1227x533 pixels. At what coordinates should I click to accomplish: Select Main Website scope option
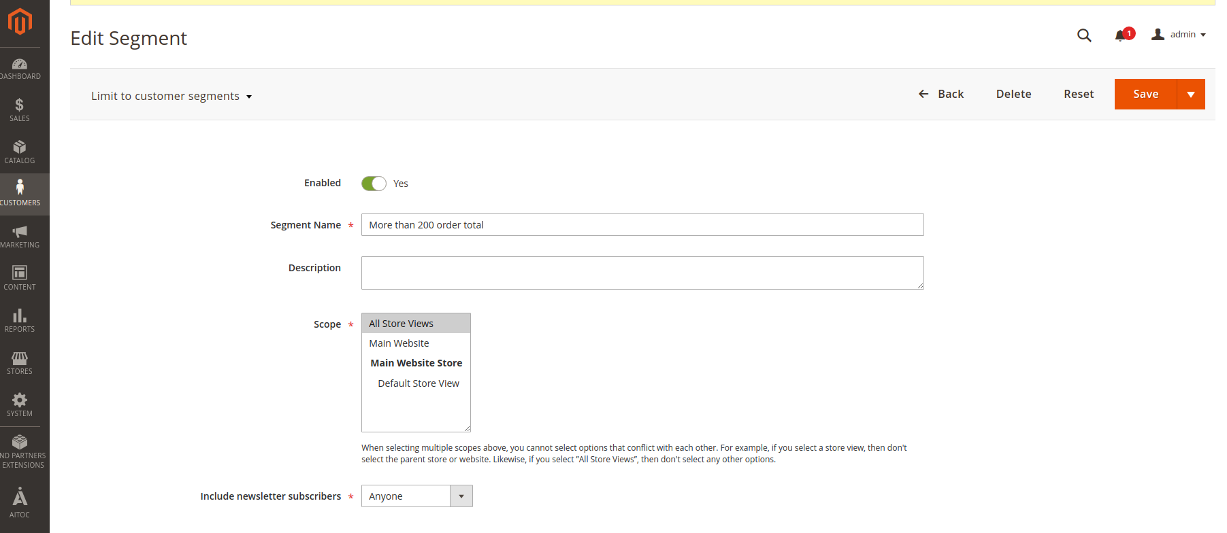click(x=416, y=343)
